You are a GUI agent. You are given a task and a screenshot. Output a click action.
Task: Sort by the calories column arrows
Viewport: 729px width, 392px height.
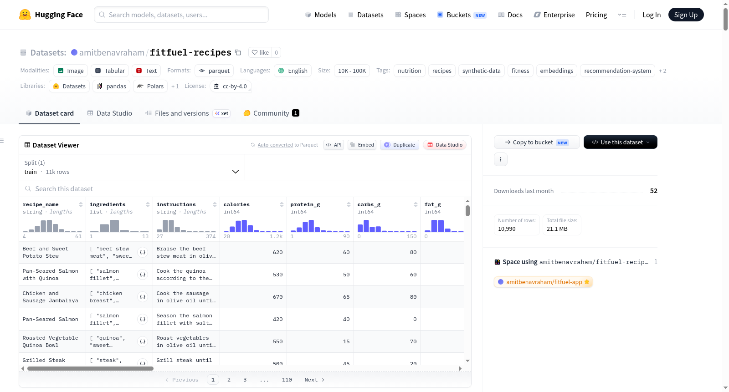[x=282, y=204]
